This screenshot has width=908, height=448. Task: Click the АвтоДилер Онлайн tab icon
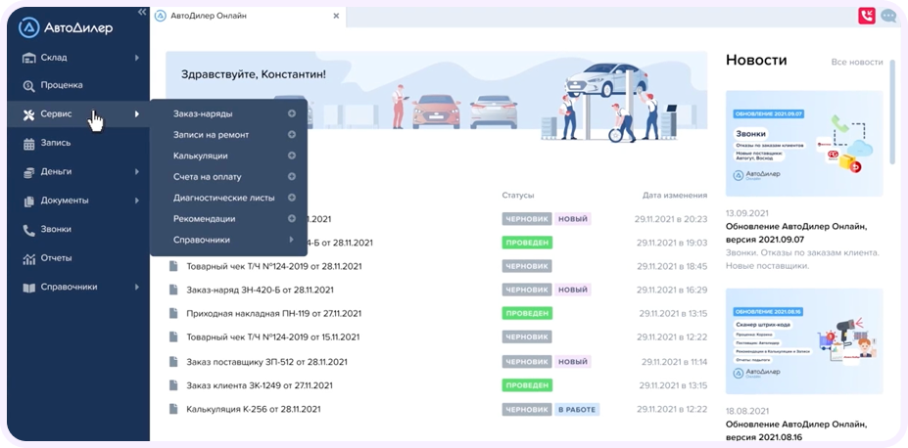pyautogui.click(x=161, y=16)
